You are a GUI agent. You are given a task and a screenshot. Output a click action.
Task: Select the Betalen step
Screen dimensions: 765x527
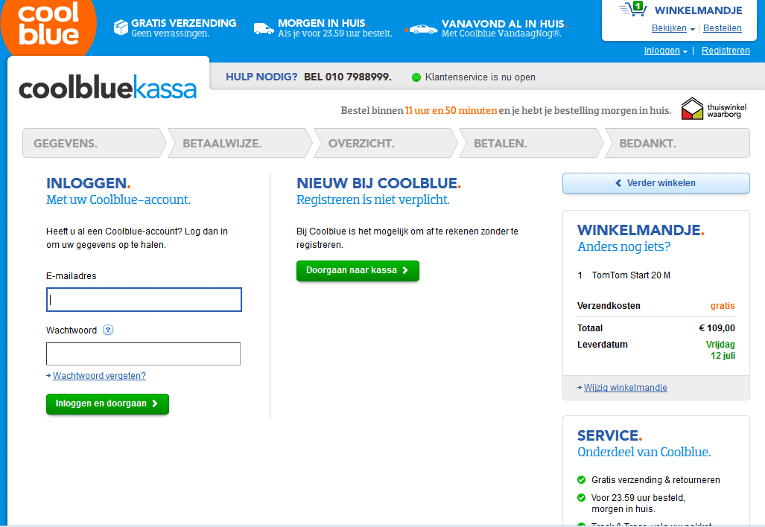coord(531,144)
